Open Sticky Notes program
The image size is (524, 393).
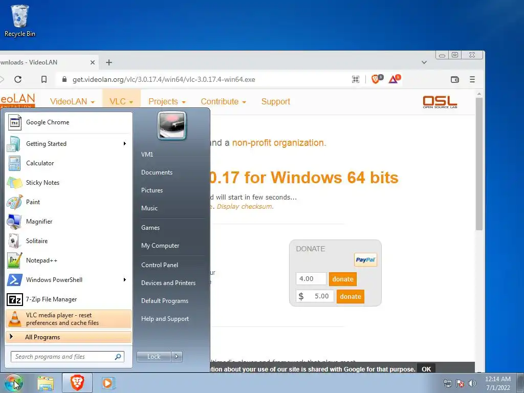[x=69, y=183]
